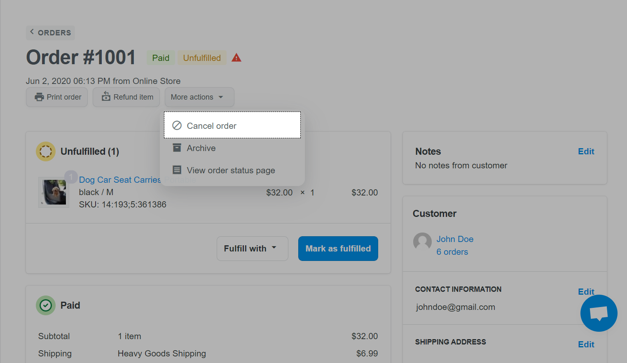Click the SKU: 14:193;5:361386 text
This screenshot has height=363, width=627.
click(x=123, y=205)
